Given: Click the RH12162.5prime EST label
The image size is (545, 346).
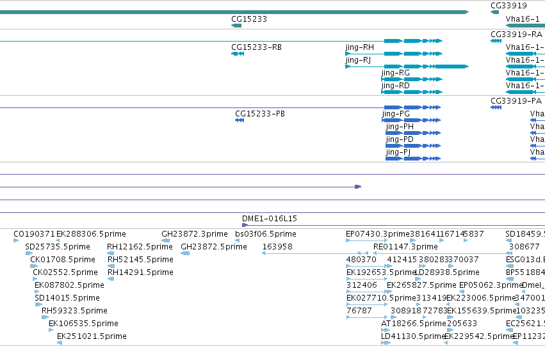Looking at the screenshot, I should 140,247.
